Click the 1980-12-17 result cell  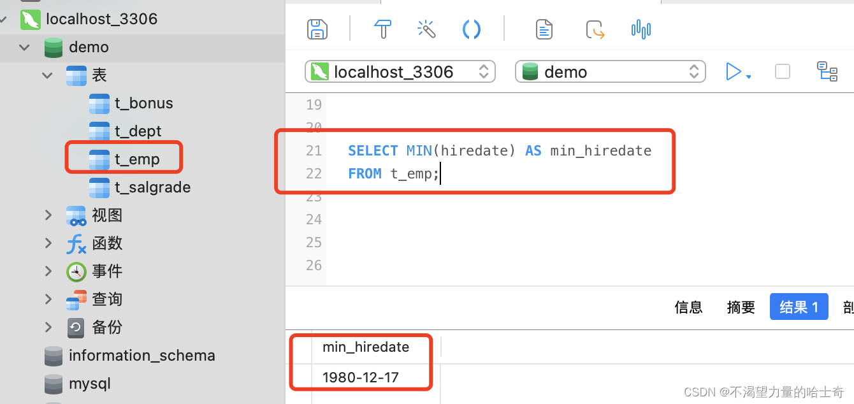pyautogui.click(x=361, y=377)
